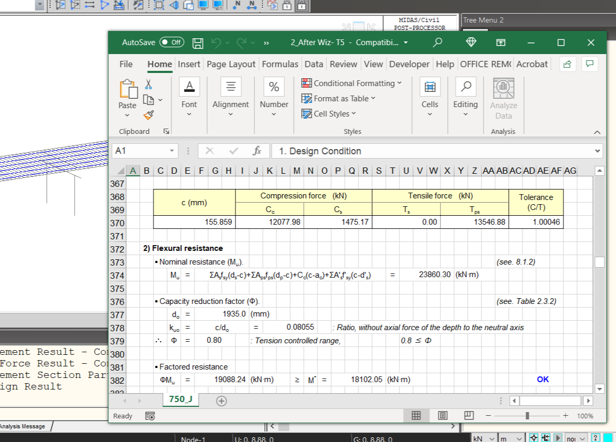Open the Excel search magnifier

pyautogui.click(x=437, y=43)
